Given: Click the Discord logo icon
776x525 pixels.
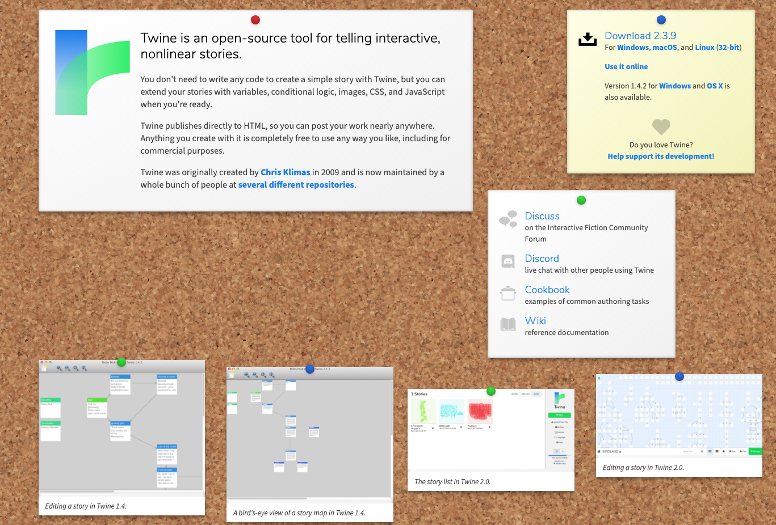Looking at the screenshot, I should click(508, 261).
